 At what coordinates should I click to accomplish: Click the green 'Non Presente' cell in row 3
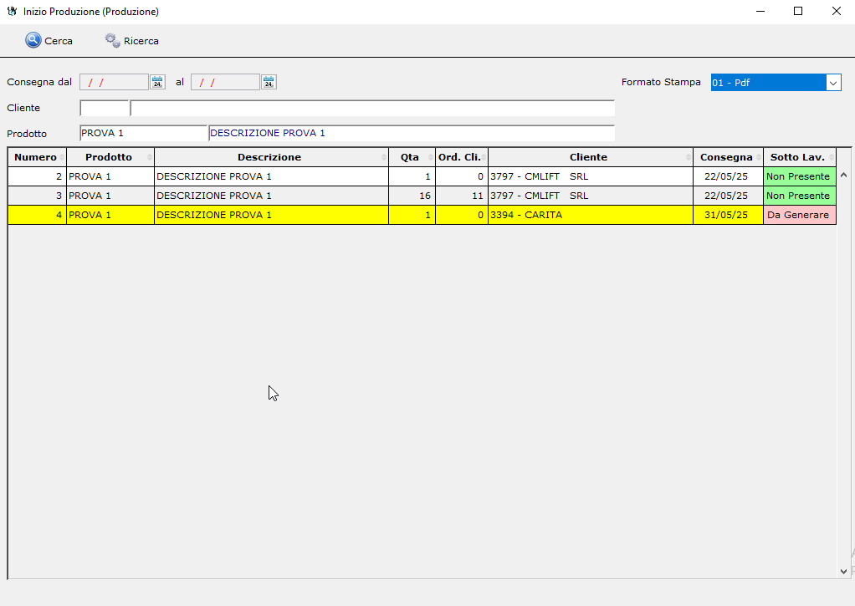tap(798, 196)
